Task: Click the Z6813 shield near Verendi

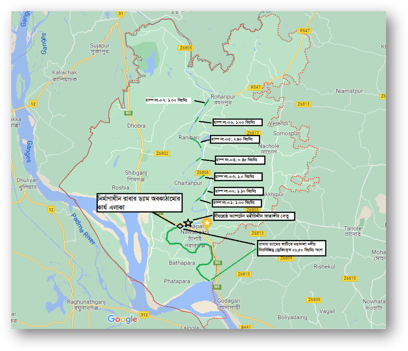Action: pos(303,104)
